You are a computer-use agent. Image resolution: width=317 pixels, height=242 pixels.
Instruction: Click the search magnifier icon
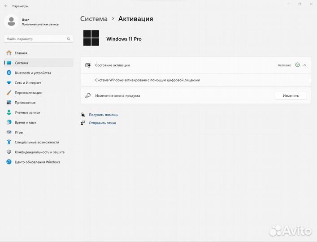click(x=69, y=39)
